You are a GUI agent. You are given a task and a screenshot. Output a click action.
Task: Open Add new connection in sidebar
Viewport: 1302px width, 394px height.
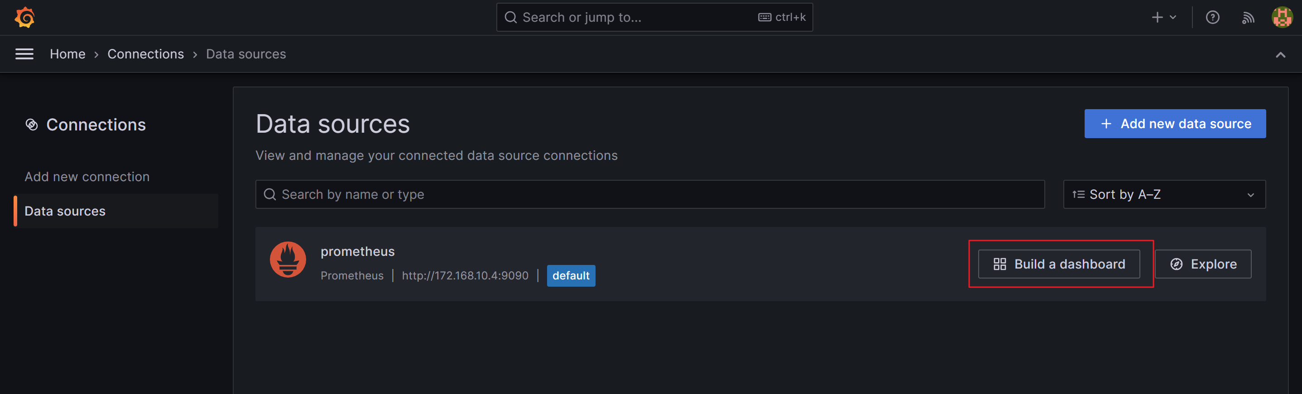(x=87, y=177)
